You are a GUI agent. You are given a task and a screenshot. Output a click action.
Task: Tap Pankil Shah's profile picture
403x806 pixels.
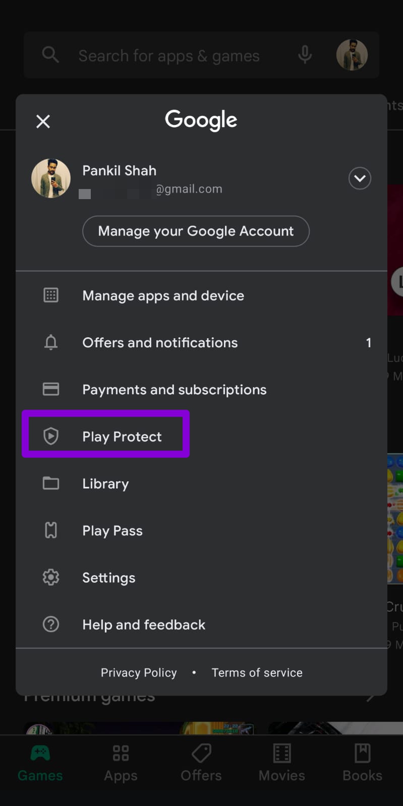coord(50,178)
